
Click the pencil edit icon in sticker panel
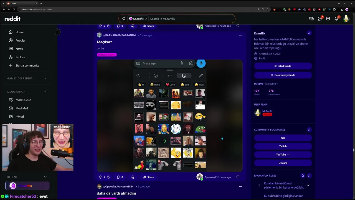tap(201, 76)
